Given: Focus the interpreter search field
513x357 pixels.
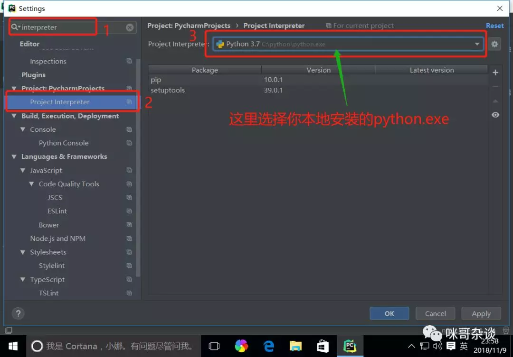Looking at the screenshot, I should pyautogui.click(x=72, y=27).
